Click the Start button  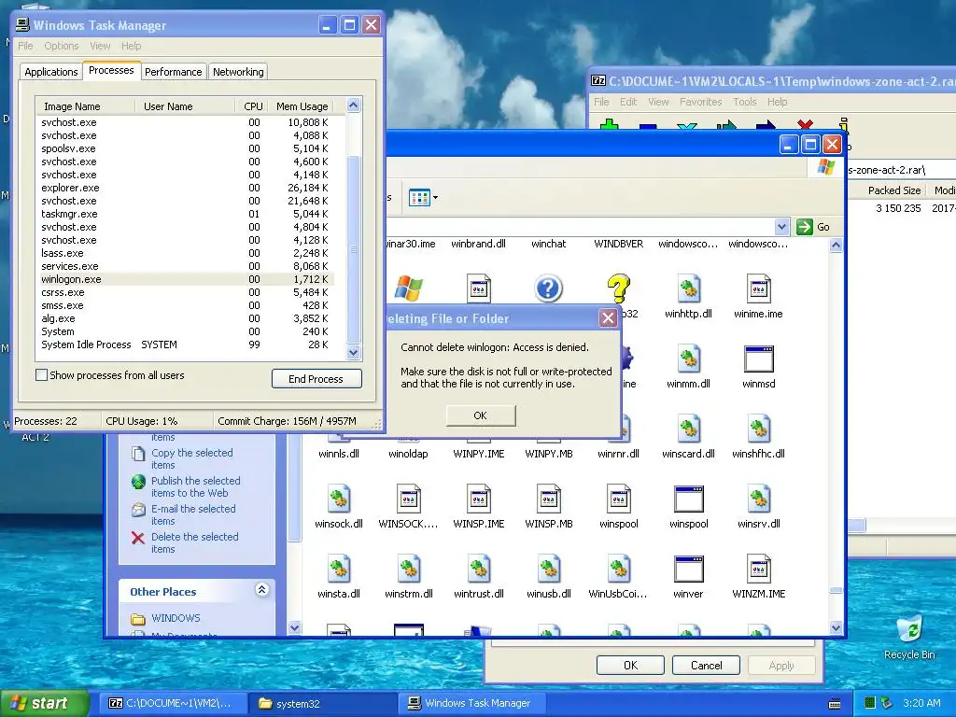pos(43,703)
